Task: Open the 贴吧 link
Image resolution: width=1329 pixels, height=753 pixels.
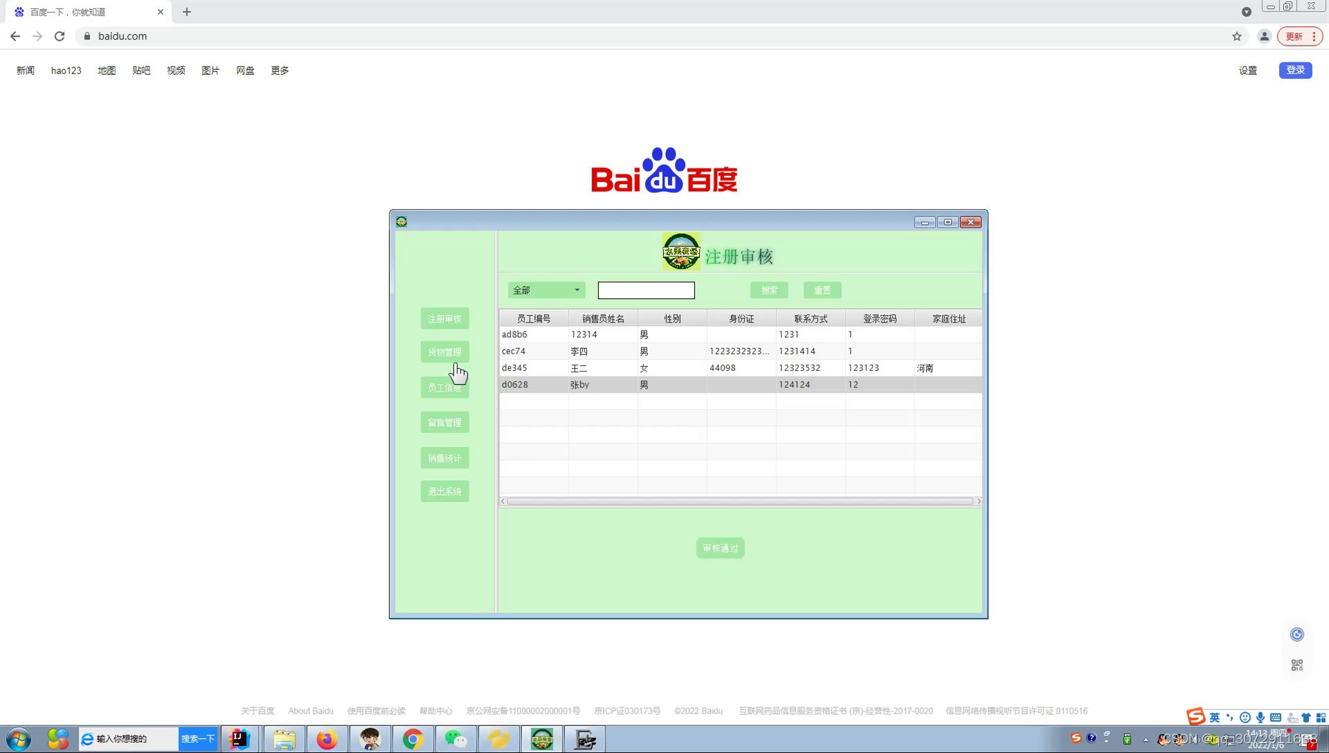Action: 141,70
